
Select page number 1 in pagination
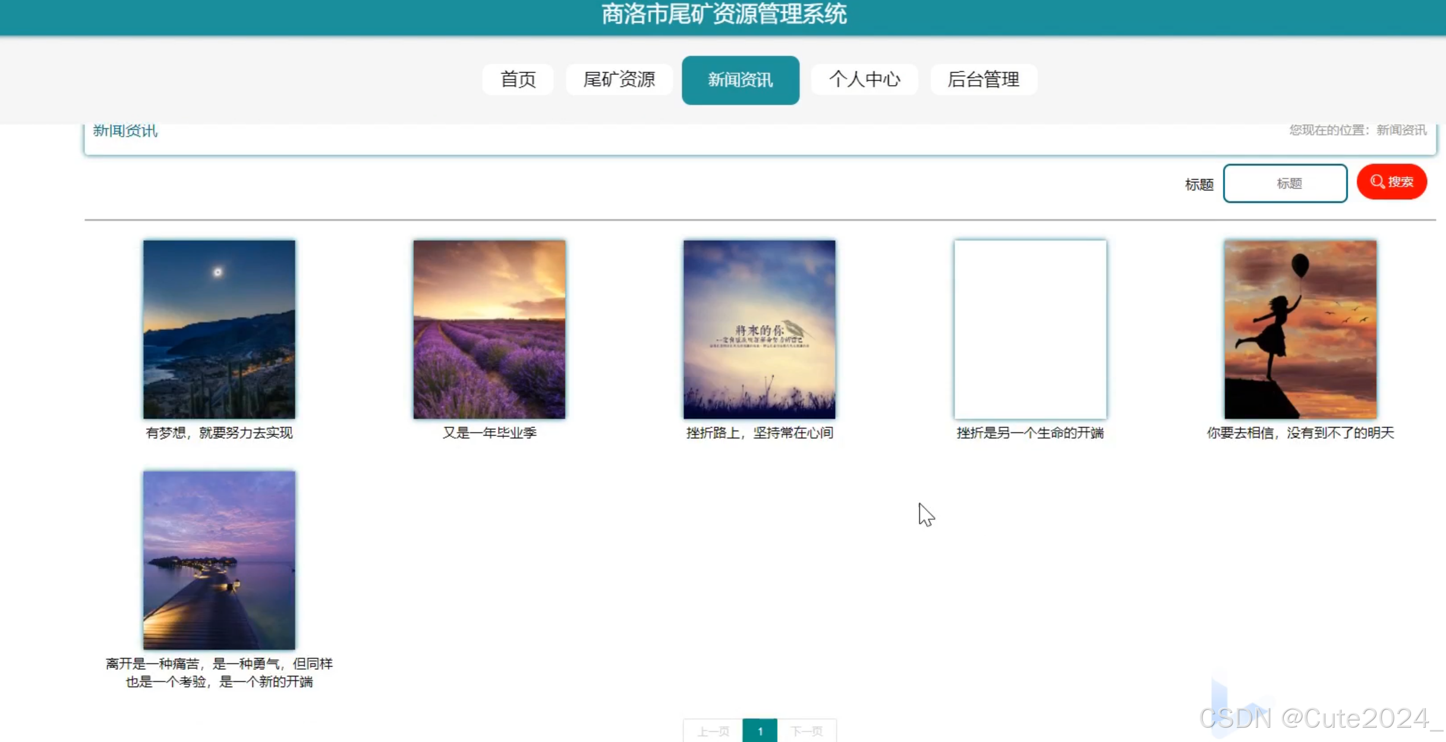point(760,731)
